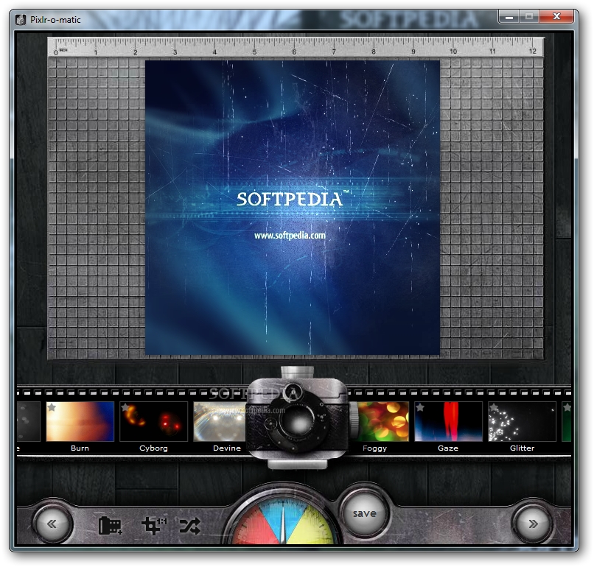This screenshot has width=594, height=567.
Task: Favorite the Cyborg overlay with its star
Action: [125, 407]
